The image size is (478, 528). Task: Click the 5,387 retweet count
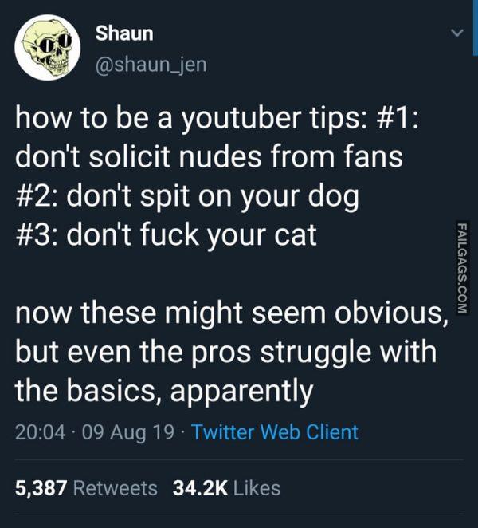pos(41,489)
